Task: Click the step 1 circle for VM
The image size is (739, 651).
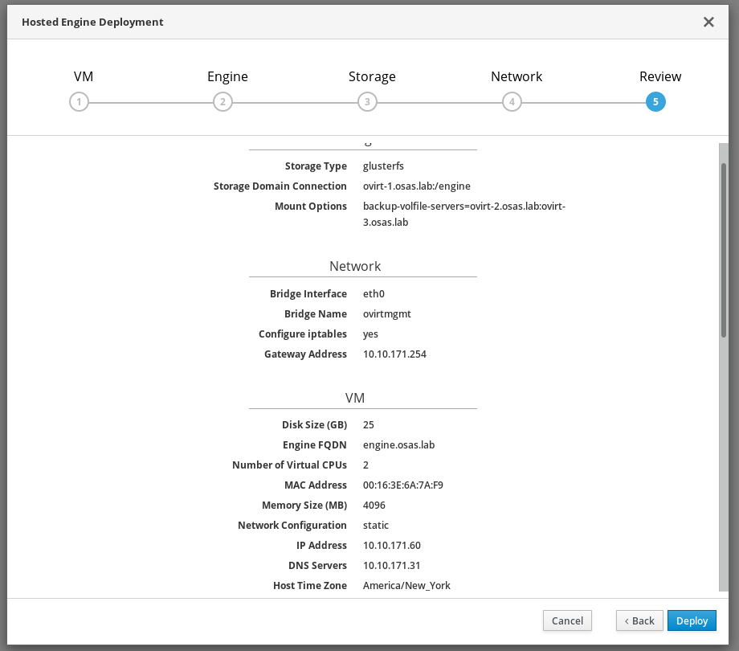Action: (x=79, y=102)
